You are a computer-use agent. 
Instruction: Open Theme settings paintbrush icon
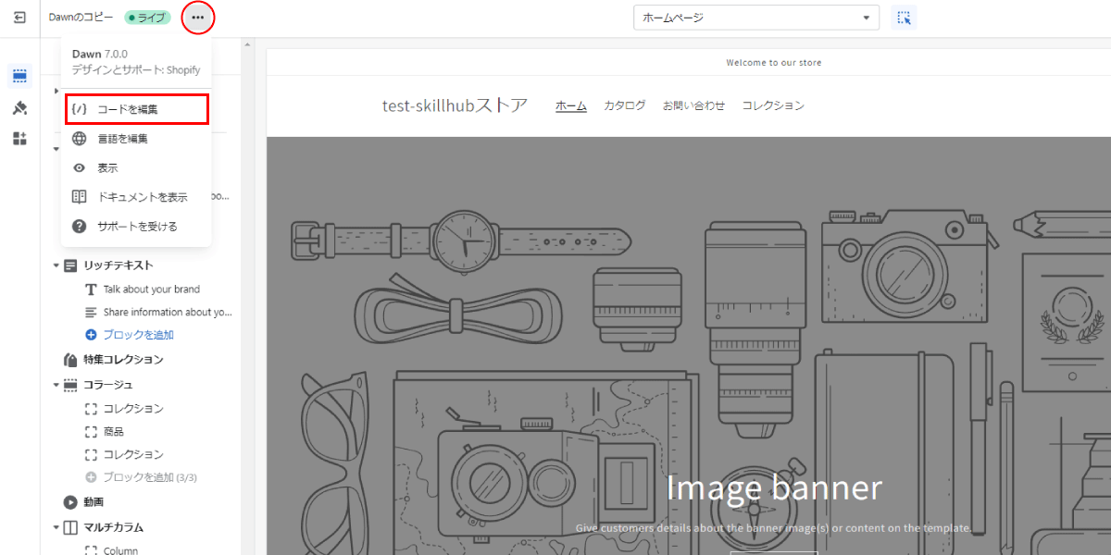click(x=19, y=107)
